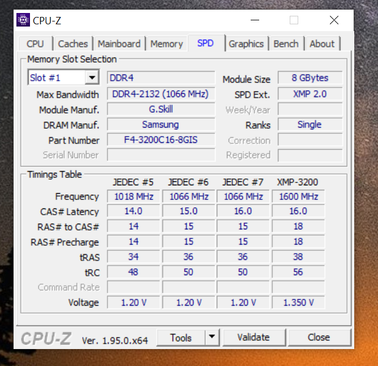Click the 1018 MHz frequency cell
Image resolution: width=378 pixels, height=366 pixels.
click(134, 197)
